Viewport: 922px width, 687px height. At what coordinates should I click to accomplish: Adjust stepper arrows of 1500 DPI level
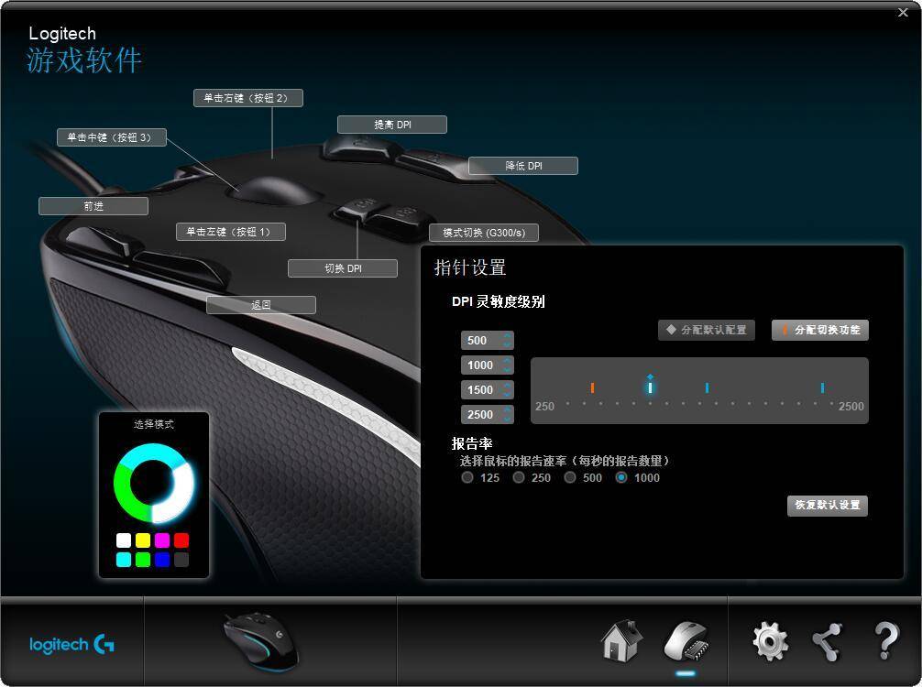point(508,389)
